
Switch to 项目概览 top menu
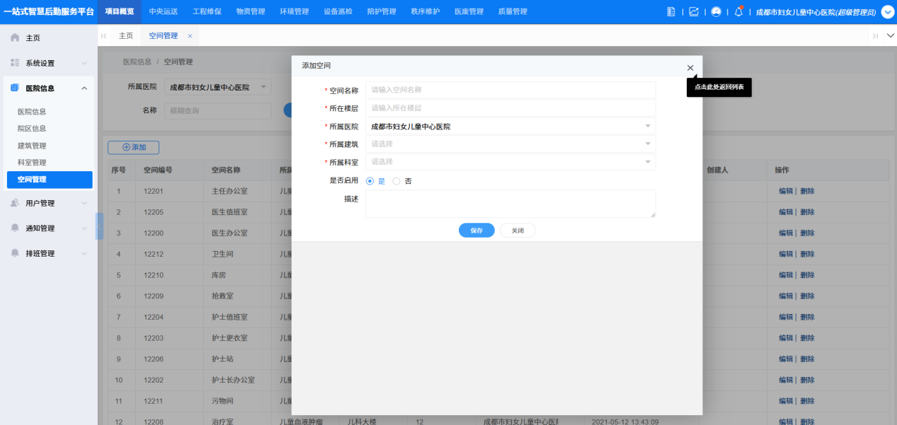click(x=119, y=12)
